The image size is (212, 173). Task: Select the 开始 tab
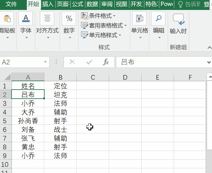tap(33, 4)
